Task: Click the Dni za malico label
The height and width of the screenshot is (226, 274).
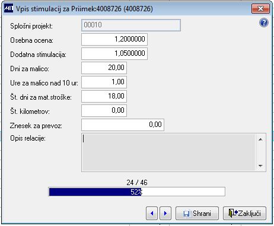Action: (30, 69)
